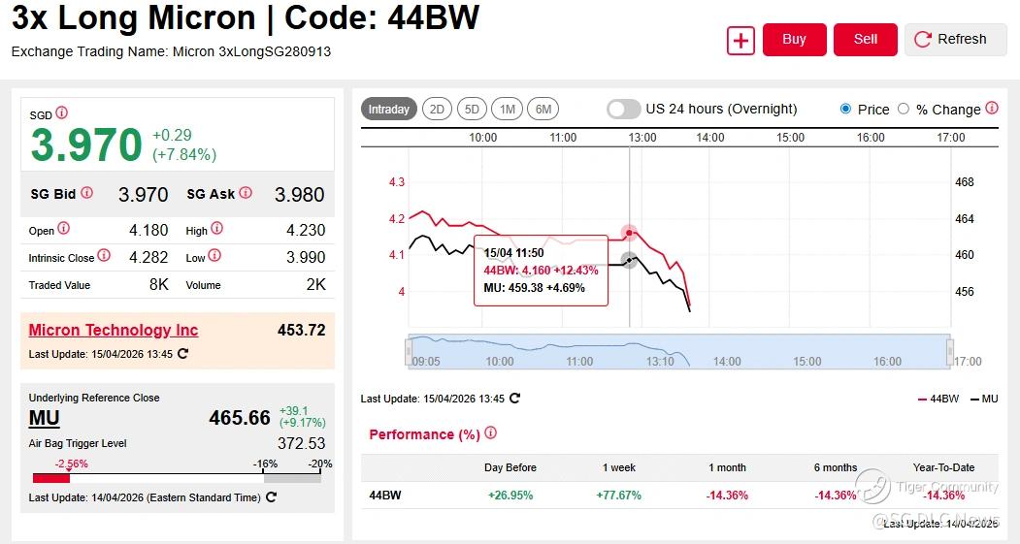Click the info icon next to SG Ask
Screen dimensions: 1020x544
tap(246, 193)
